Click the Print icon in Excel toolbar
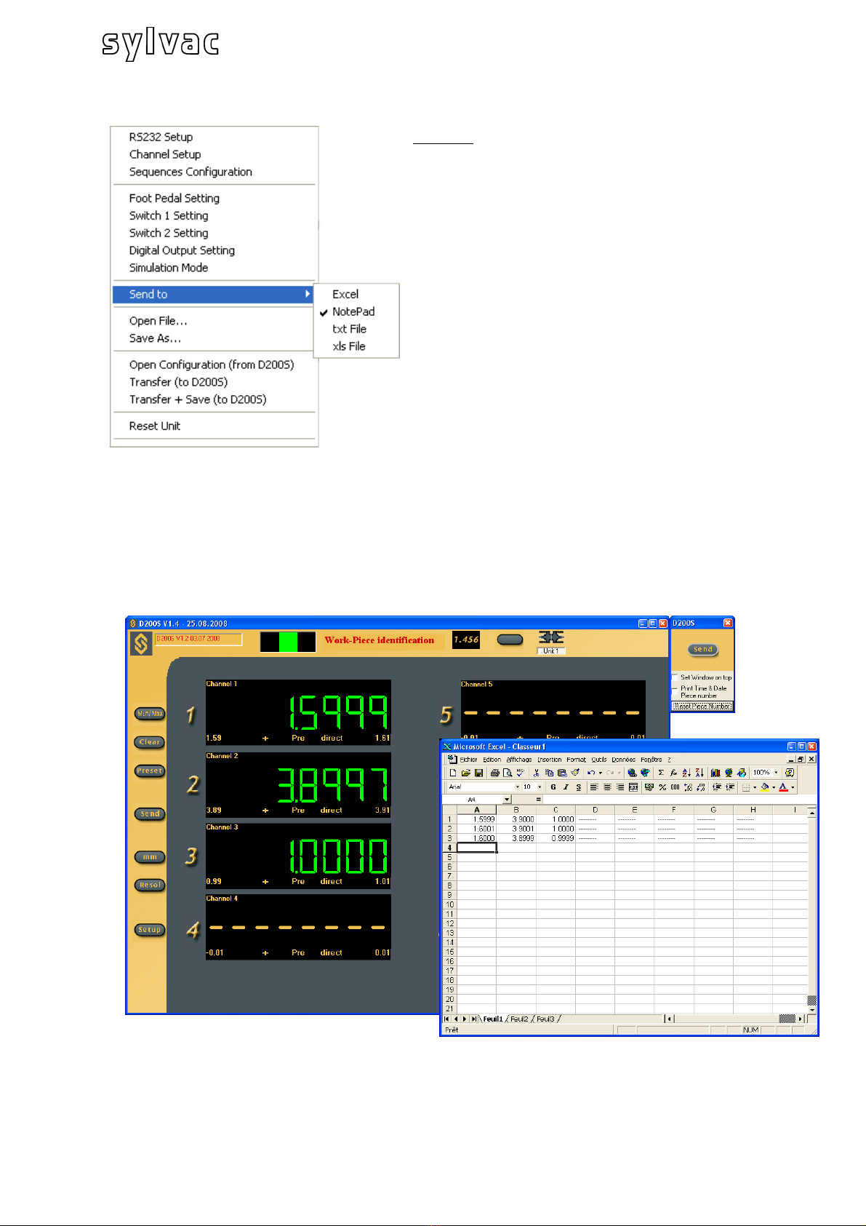This screenshot has width=866, height=1226. click(495, 773)
